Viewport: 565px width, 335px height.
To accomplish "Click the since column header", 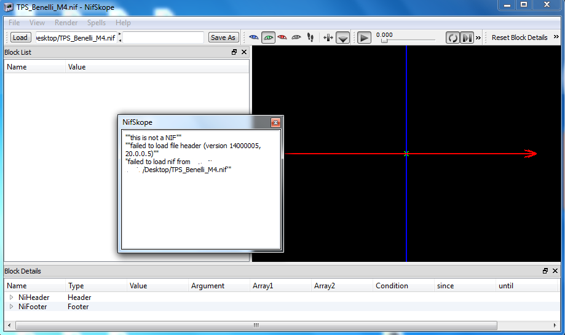I will 465,286.
